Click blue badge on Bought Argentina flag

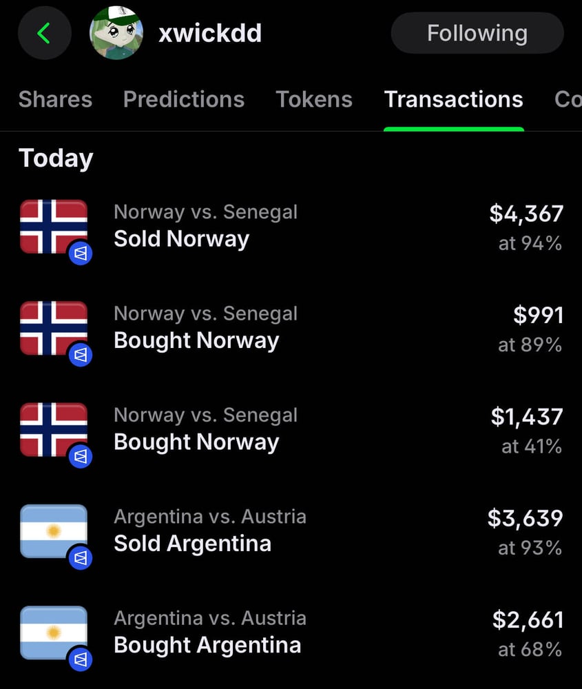[x=81, y=659]
